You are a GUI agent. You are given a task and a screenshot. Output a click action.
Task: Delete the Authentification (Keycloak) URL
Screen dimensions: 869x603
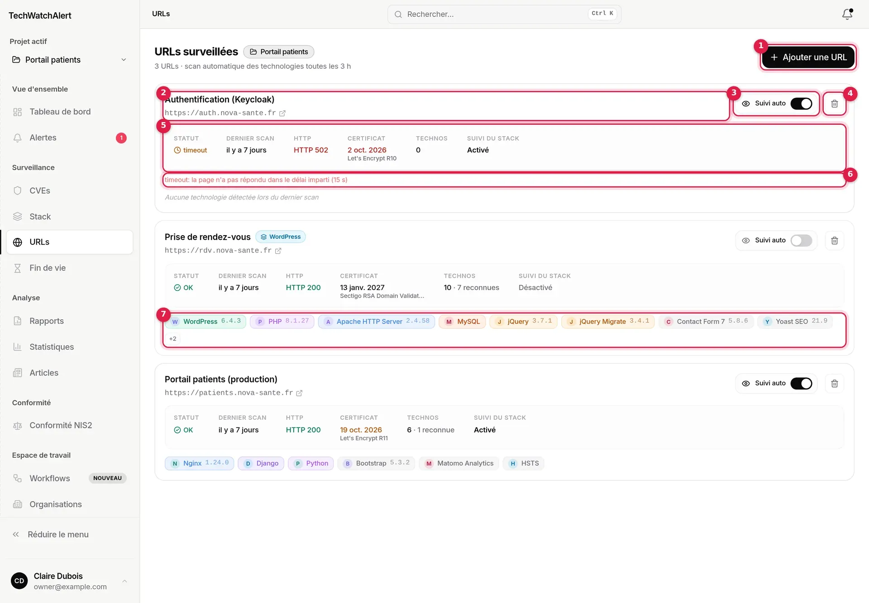pos(834,104)
